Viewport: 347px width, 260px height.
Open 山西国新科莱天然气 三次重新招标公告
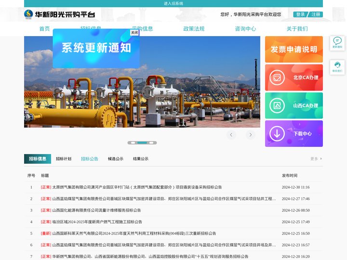134,233
